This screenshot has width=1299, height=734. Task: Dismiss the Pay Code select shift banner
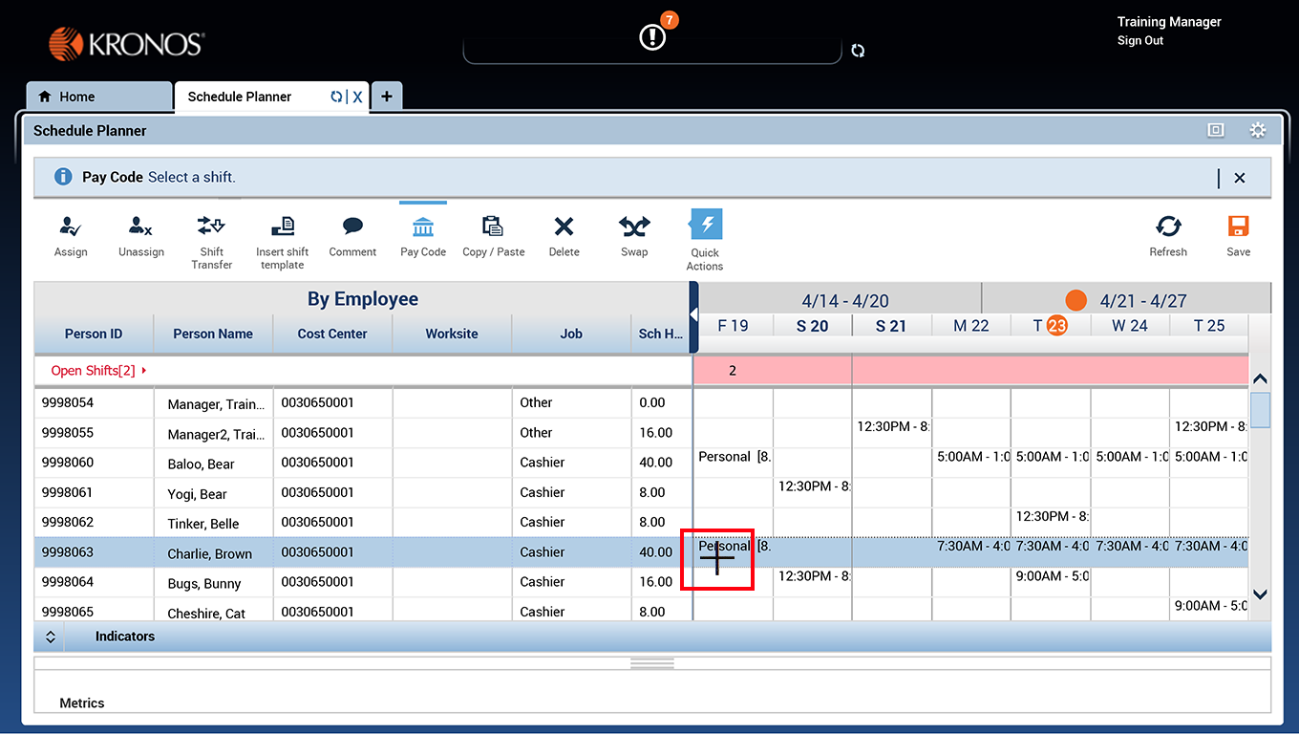tap(1239, 177)
